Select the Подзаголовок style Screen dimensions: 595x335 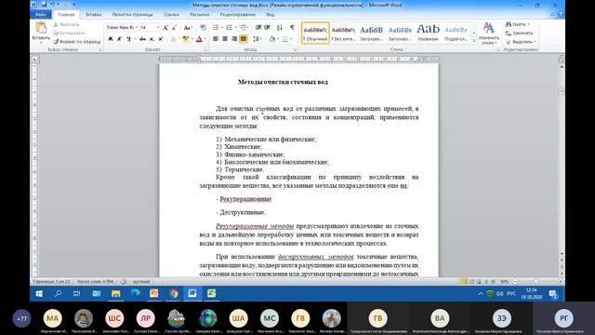456,33
